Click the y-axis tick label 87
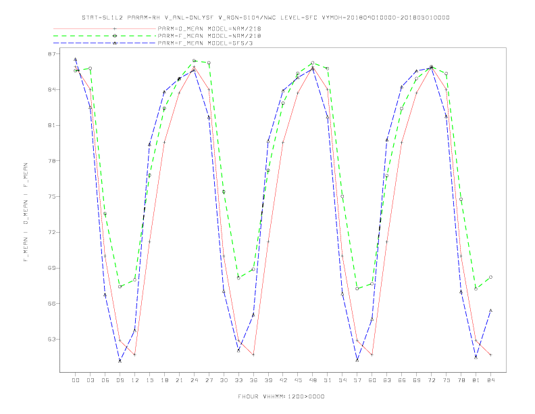 (53, 54)
